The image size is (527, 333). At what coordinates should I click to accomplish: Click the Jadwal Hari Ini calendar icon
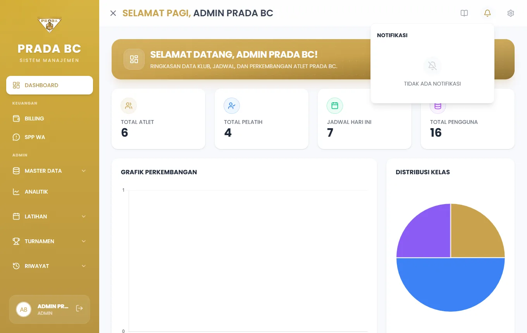click(x=335, y=106)
